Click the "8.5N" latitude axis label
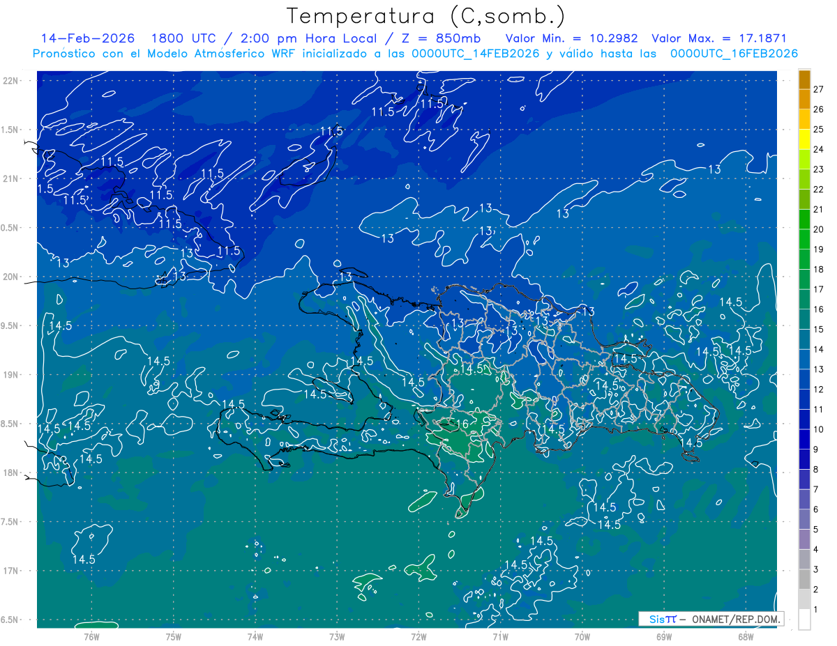The image size is (837, 646). 10,424
